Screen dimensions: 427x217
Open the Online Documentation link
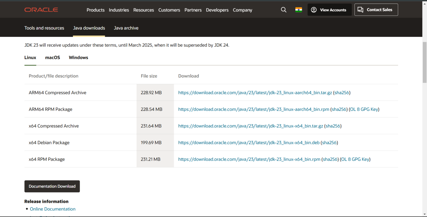click(53, 209)
